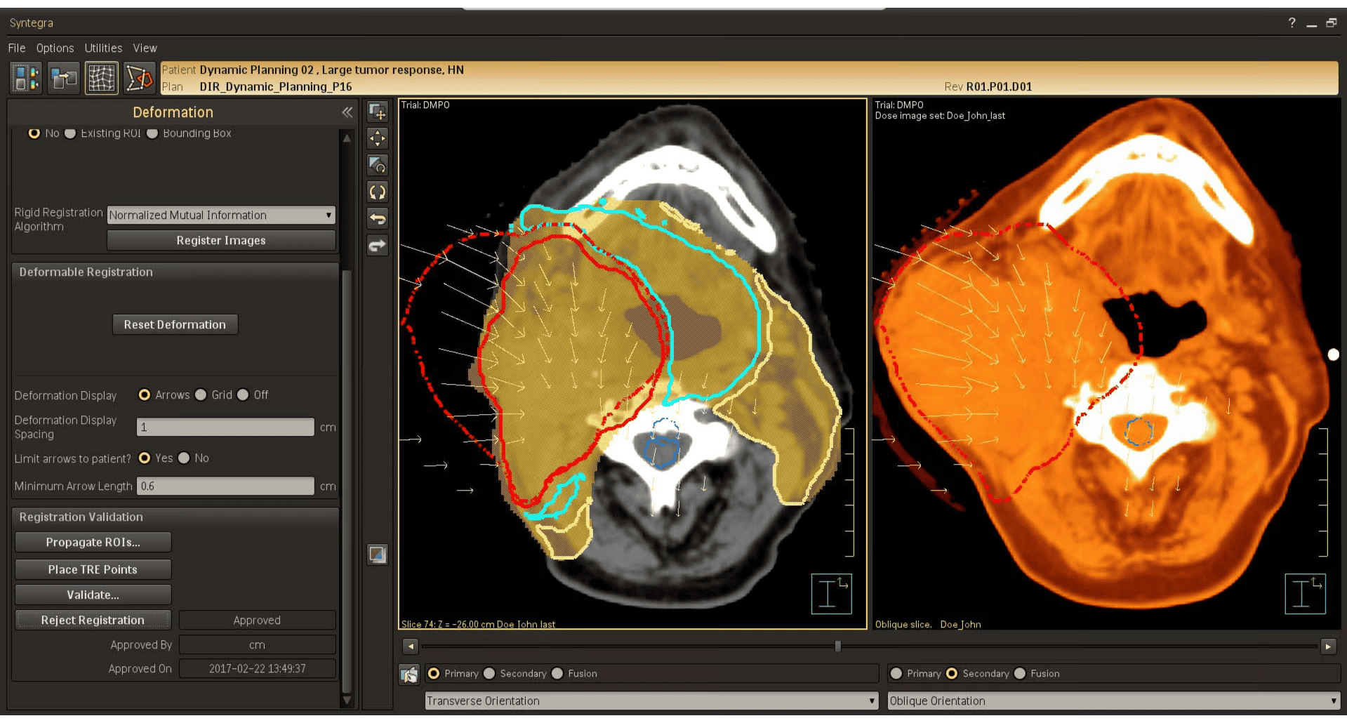This screenshot has width=1347, height=723.
Task: Select the deformation grid tool icon
Action: (101, 78)
